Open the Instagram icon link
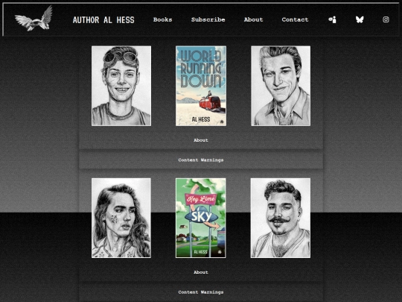This screenshot has width=402, height=302. [x=386, y=19]
